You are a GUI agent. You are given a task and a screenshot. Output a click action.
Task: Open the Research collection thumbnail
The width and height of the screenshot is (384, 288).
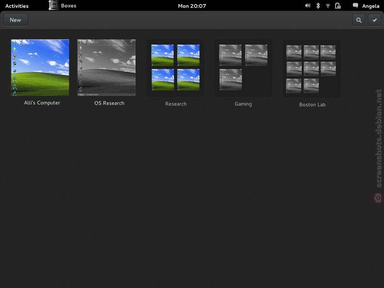[175, 68]
